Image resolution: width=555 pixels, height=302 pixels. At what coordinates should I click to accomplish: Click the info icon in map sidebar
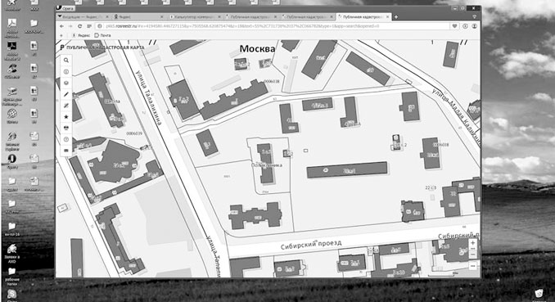pos(66,71)
